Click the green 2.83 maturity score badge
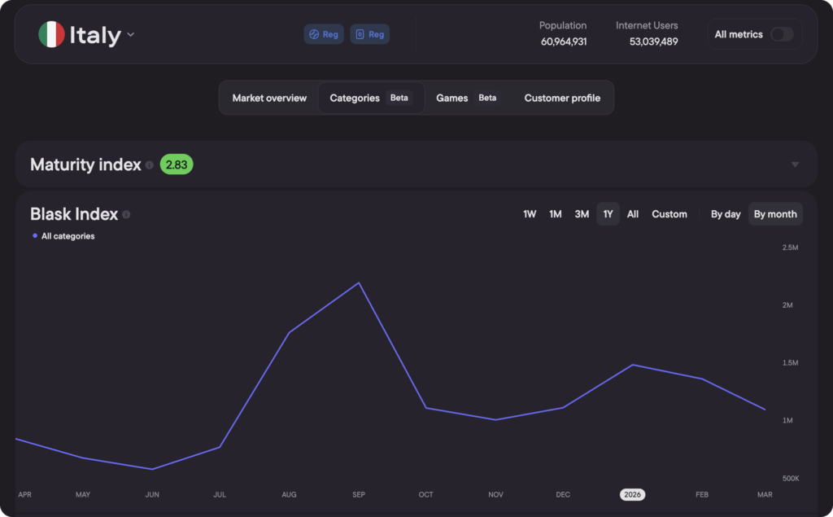This screenshot has width=833, height=517. click(177, 164)
